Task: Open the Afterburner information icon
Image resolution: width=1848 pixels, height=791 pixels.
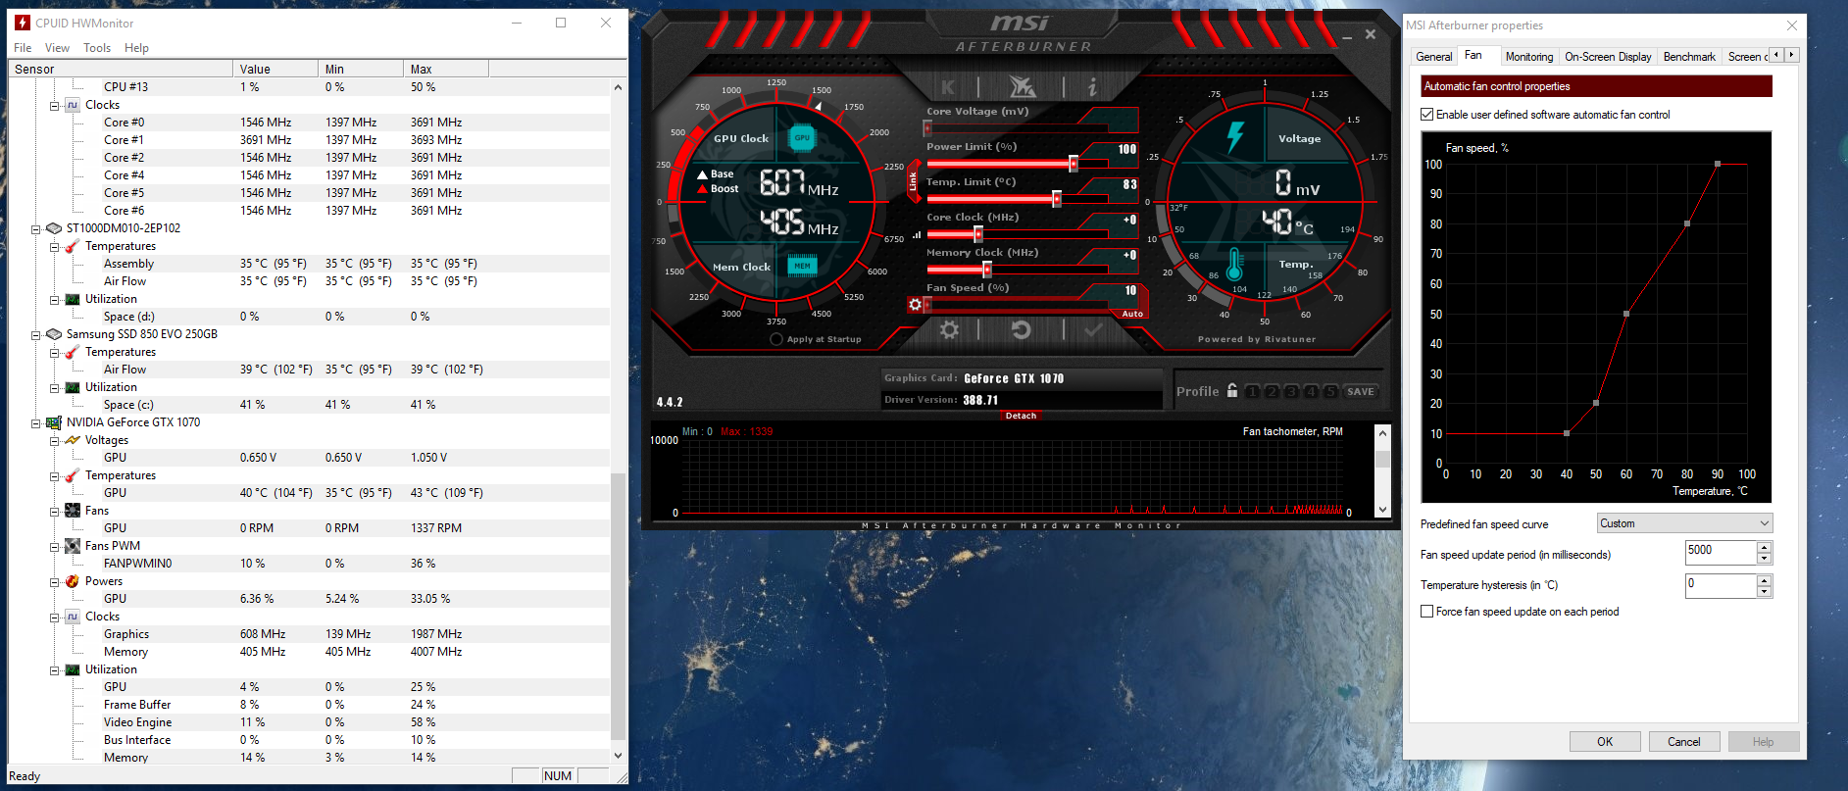Action: [x=1092, y=87]
